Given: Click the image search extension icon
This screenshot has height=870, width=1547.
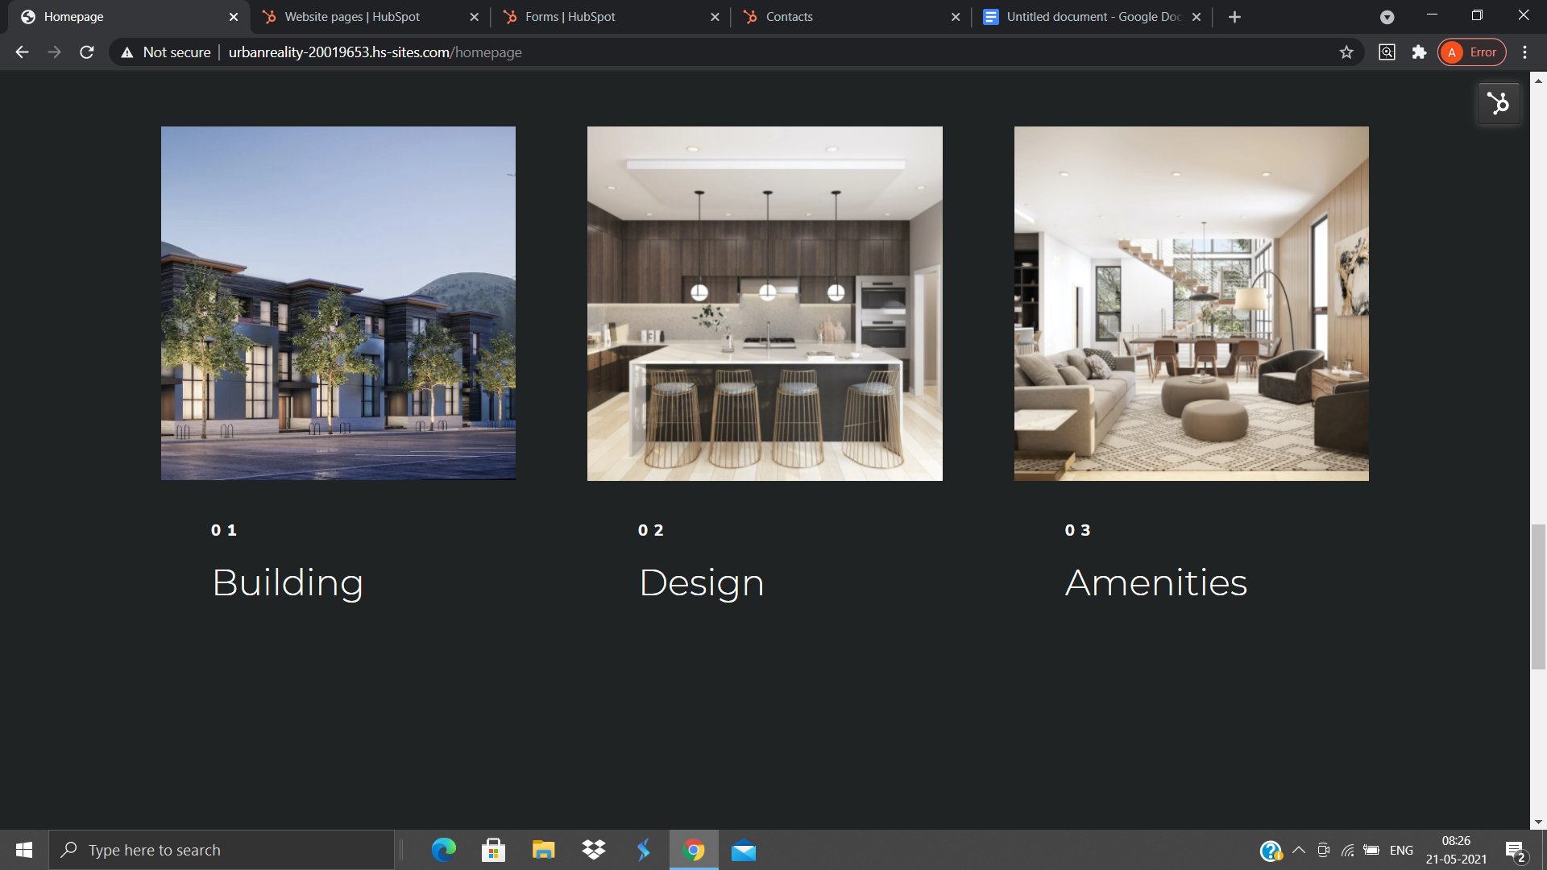Looking at the screenshot, I should click(1387, 52).
